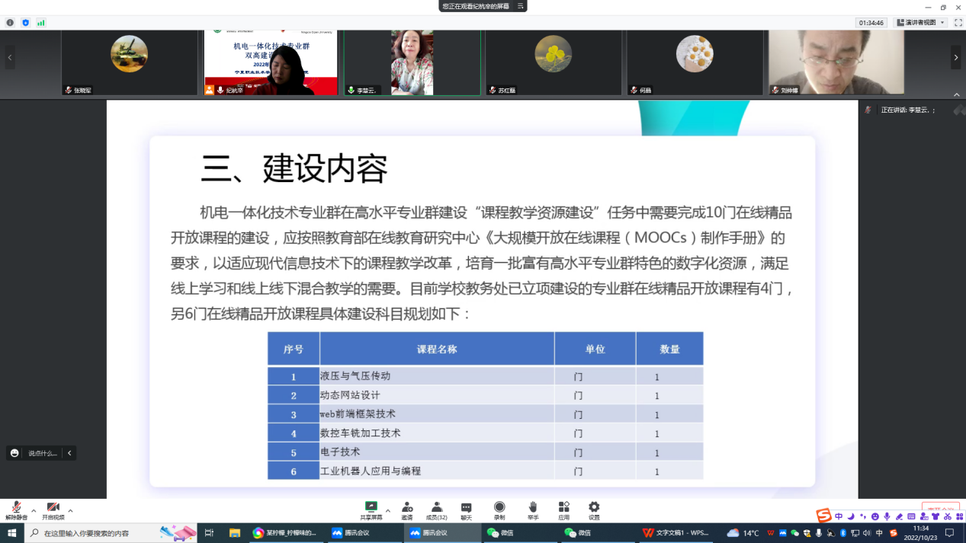Open the apps (应用) panel

click(x=563, y=509)
